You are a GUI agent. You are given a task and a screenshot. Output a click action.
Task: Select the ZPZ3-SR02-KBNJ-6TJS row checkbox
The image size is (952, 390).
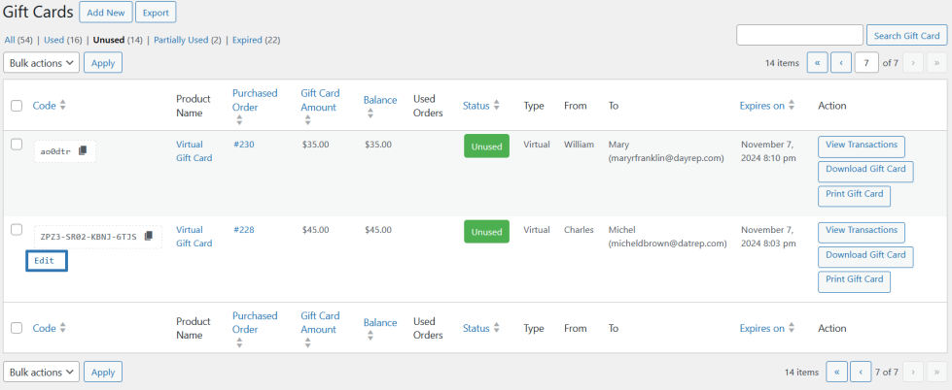tap(17, 230)
